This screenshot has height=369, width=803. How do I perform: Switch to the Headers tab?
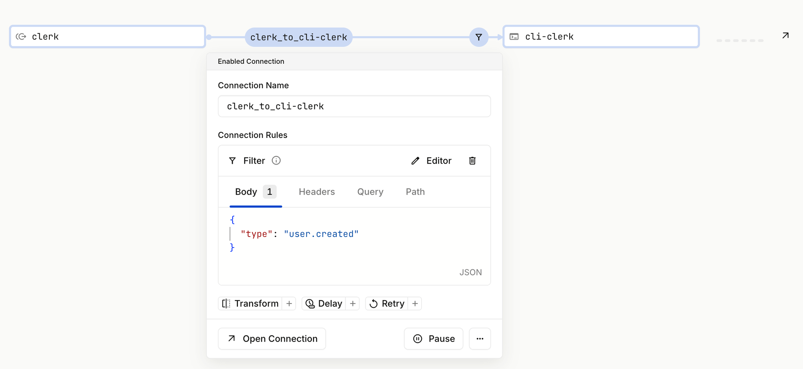[x=316, y=192]
